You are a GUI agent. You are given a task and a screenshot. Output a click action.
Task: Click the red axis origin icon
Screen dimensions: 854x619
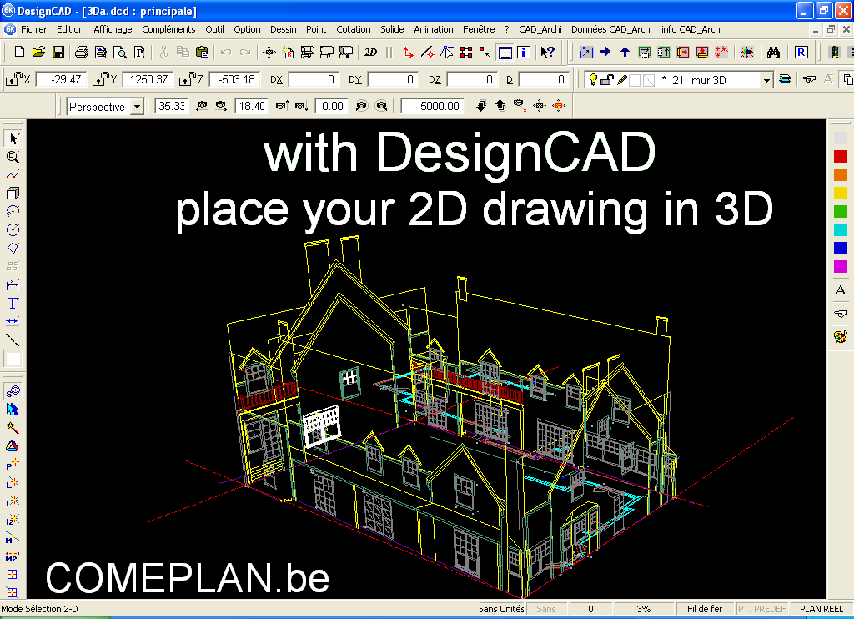tap(408, 53)
